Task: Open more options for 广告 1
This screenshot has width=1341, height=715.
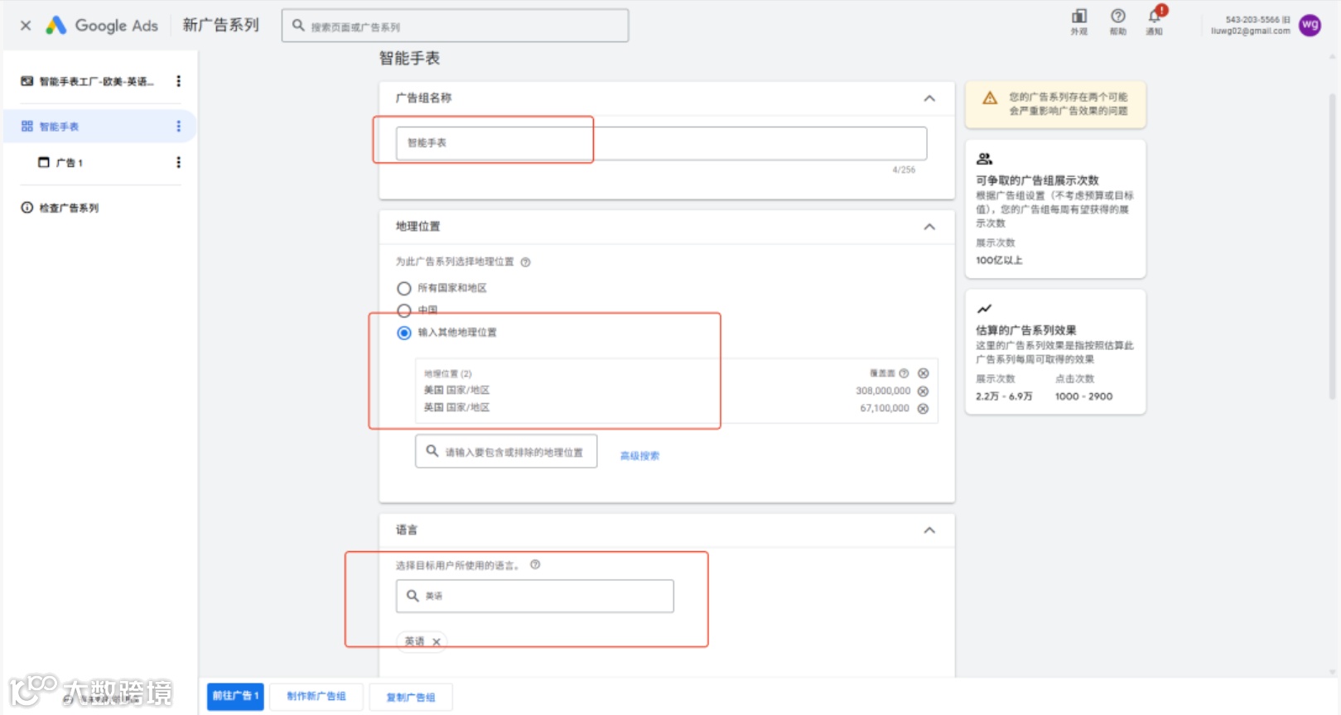Action: coord(178,163)
